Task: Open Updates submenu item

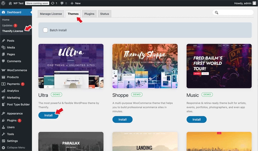Action: coord(7,25)
